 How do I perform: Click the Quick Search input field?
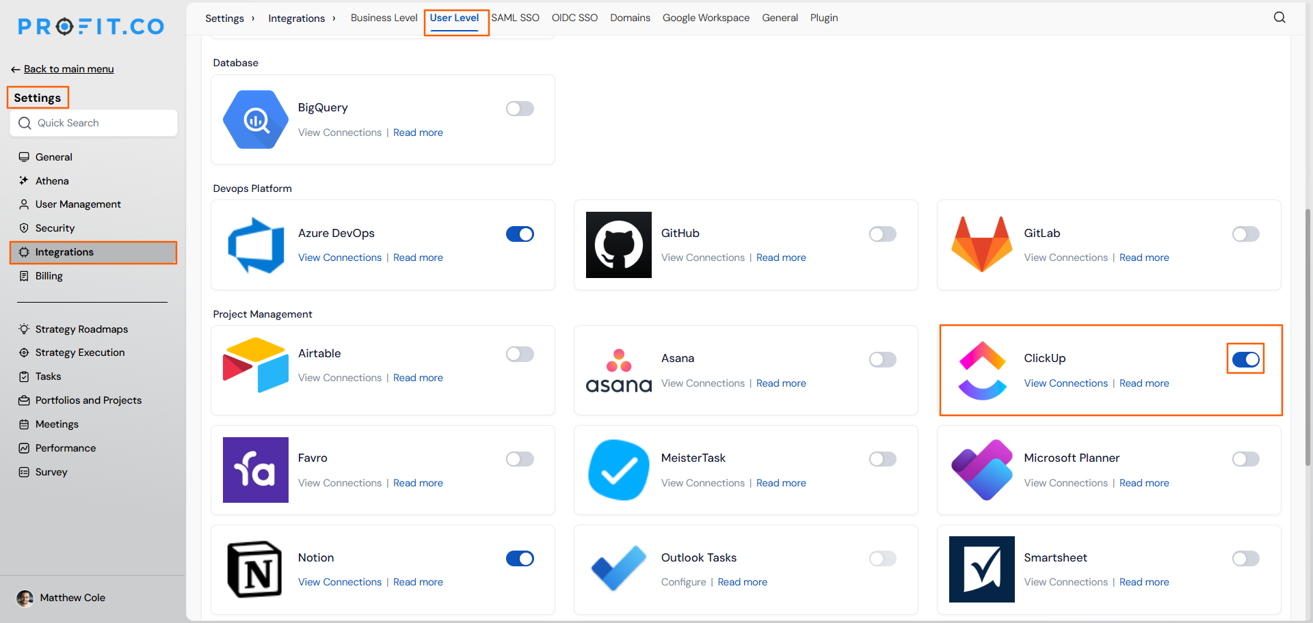94,123
